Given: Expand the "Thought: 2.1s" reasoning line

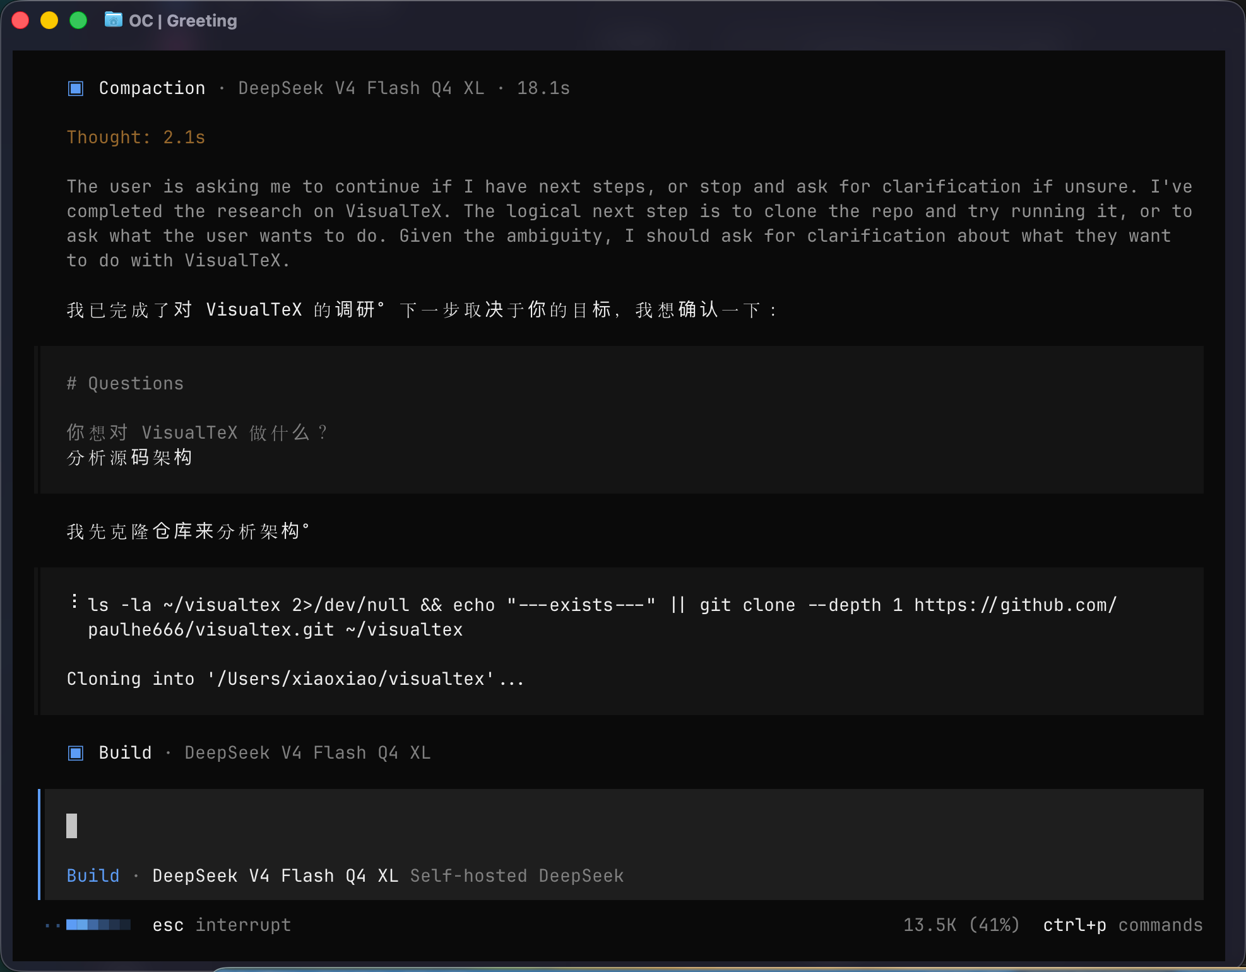Looking at the screenshot, I should click(136, 137).
